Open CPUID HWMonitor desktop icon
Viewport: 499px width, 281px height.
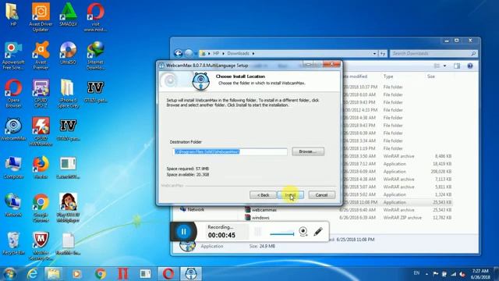tap(41, 132)
